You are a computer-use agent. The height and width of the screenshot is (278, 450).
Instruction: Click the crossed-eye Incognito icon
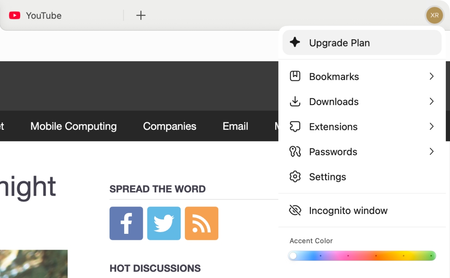[295, 210]
